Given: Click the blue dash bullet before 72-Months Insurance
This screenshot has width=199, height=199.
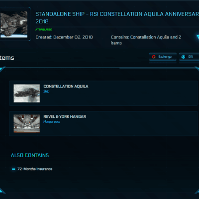Looking at the screenshot, I should (13, 169).
